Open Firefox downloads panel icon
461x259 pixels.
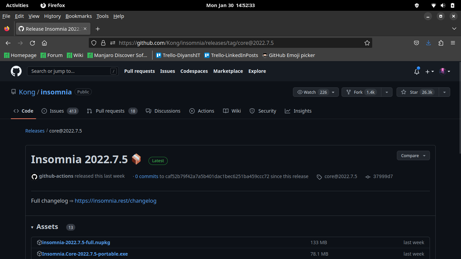429,43
